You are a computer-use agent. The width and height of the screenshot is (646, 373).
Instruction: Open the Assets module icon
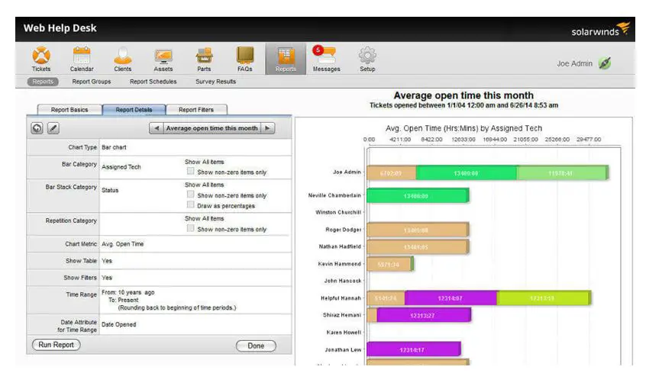(163, 59)
